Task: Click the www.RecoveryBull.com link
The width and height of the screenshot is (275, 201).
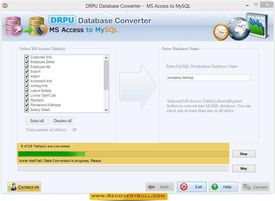Action: pyautogui.click(x=128, y=196)
